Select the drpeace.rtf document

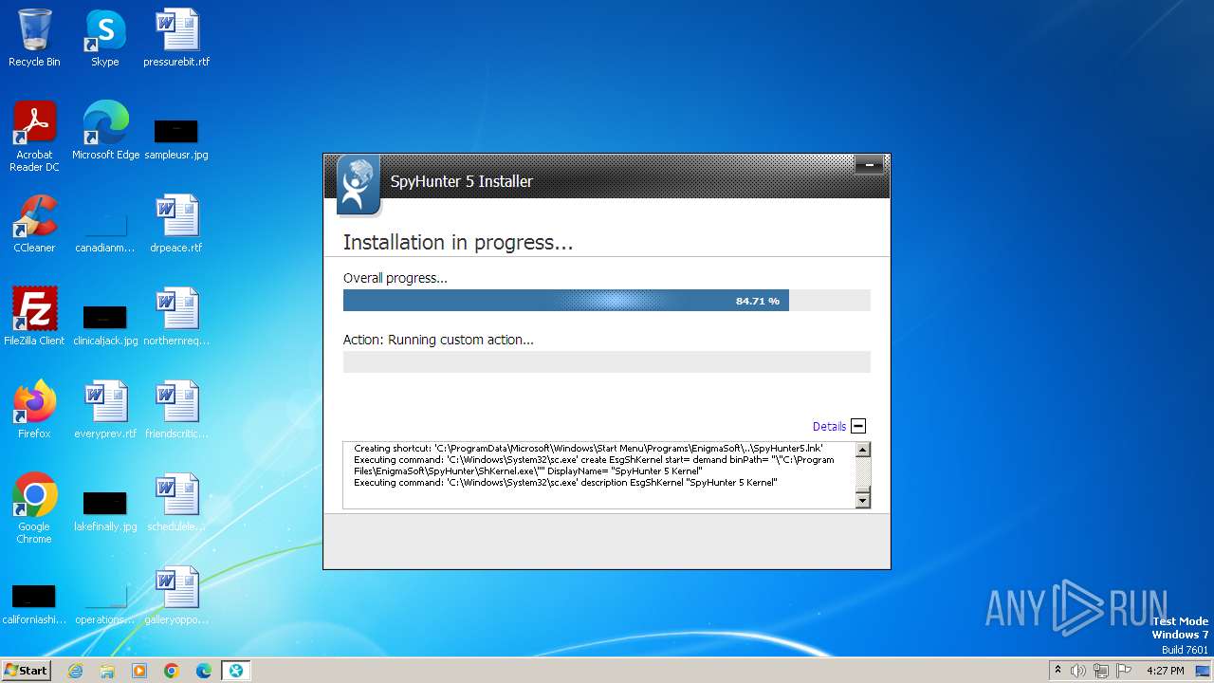coord(176,223)
